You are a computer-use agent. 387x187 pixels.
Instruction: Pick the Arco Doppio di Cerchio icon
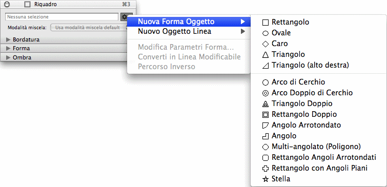click(x=265, y=93)
